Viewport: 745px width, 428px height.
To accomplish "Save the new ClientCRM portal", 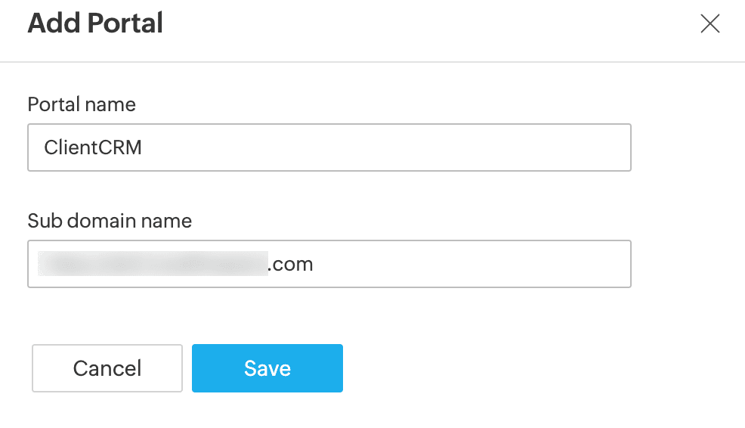I will tap(267, 368).
